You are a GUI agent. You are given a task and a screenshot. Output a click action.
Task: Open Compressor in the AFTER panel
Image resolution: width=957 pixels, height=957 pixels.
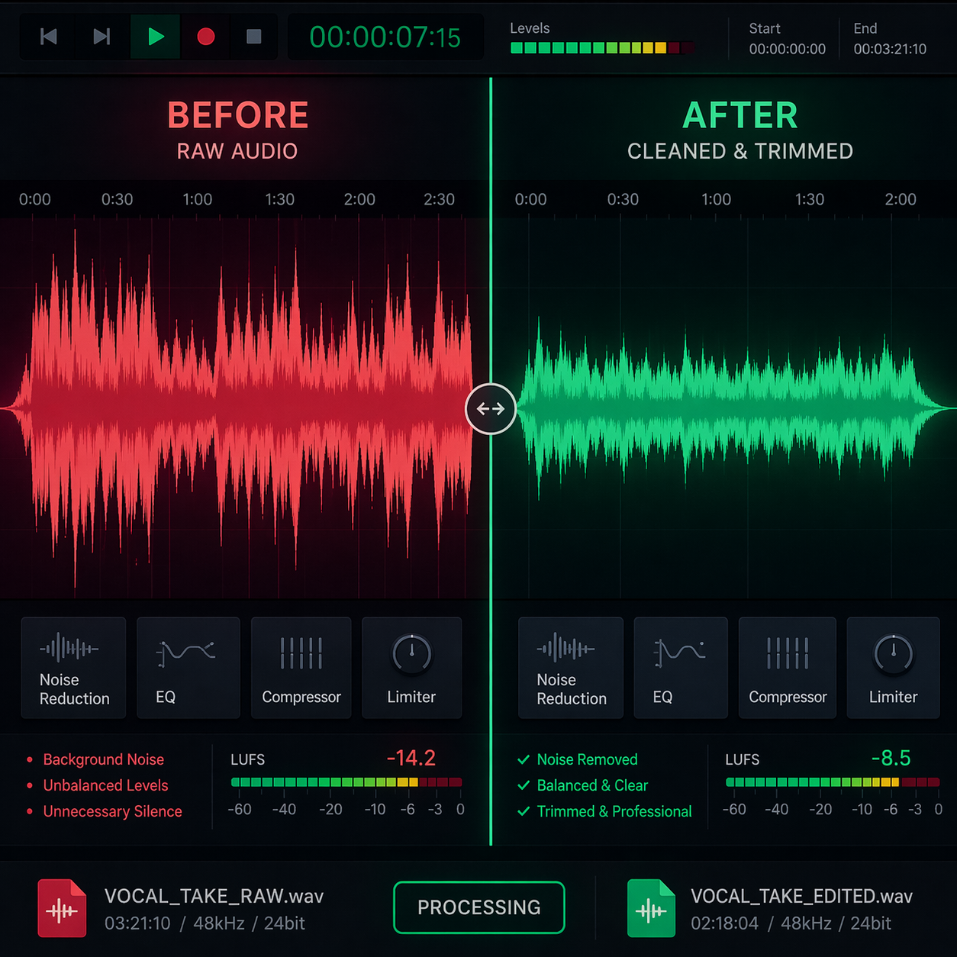tap(788, 668)
